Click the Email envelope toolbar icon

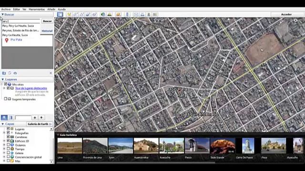(136, 14)
